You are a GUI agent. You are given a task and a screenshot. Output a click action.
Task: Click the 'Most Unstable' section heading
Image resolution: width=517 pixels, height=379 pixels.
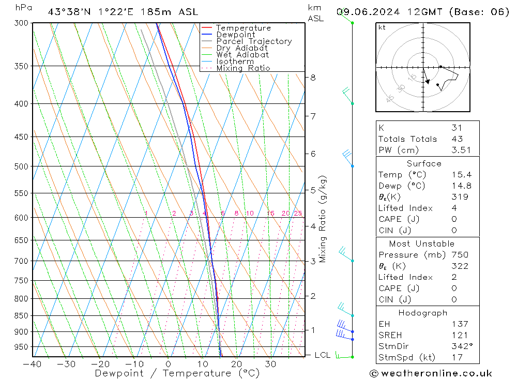pyautogui.click(x=422, y=244)
